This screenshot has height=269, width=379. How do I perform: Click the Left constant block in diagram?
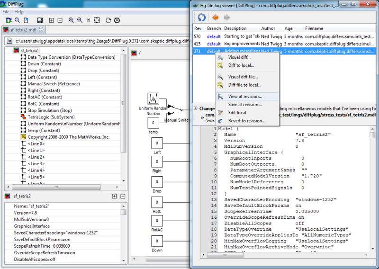[x=157, y=143]
